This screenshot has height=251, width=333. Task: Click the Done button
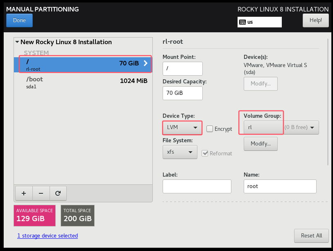point(19,20)
